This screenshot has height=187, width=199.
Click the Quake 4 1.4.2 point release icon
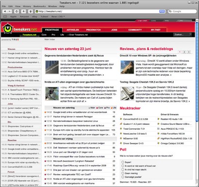(121, 124)
